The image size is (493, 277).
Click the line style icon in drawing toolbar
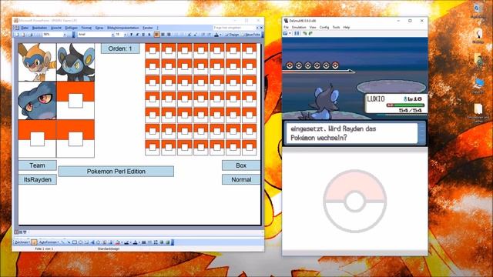144,242
